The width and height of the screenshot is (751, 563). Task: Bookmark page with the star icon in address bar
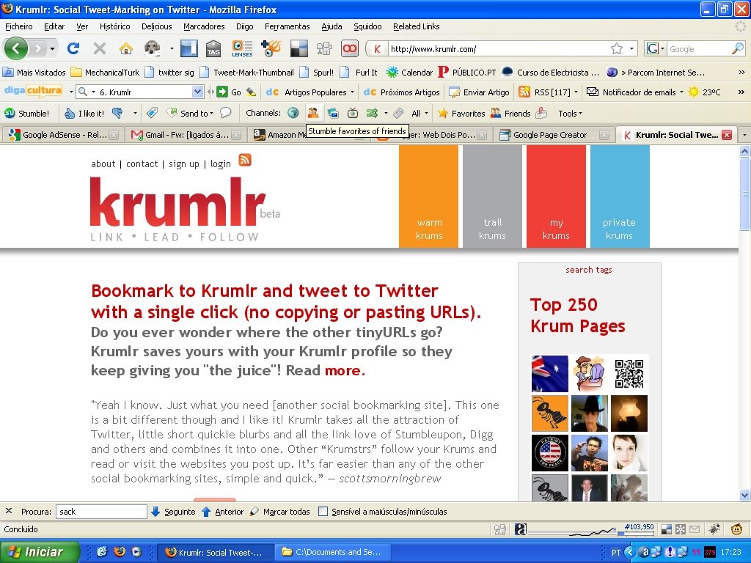(x=617, y=48)
